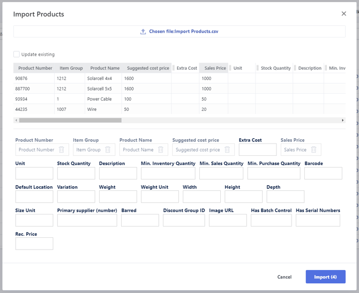
Task: Select the cell with product number 887700
Action: point(34,88)
